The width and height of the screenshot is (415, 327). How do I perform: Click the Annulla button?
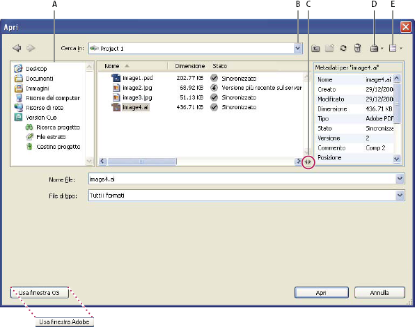379,293
